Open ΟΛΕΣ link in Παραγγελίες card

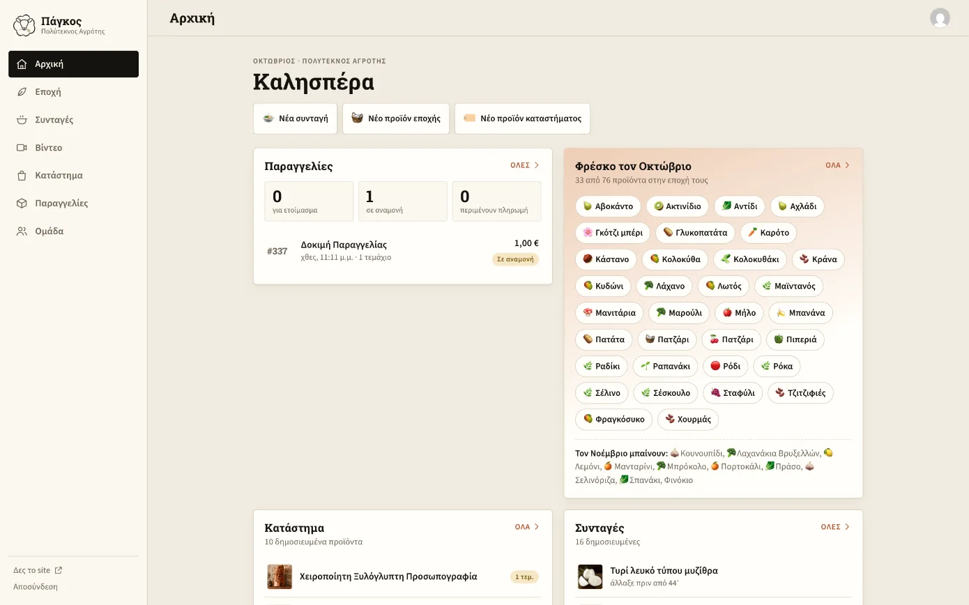pyautogui.click(x=525, y=165)
